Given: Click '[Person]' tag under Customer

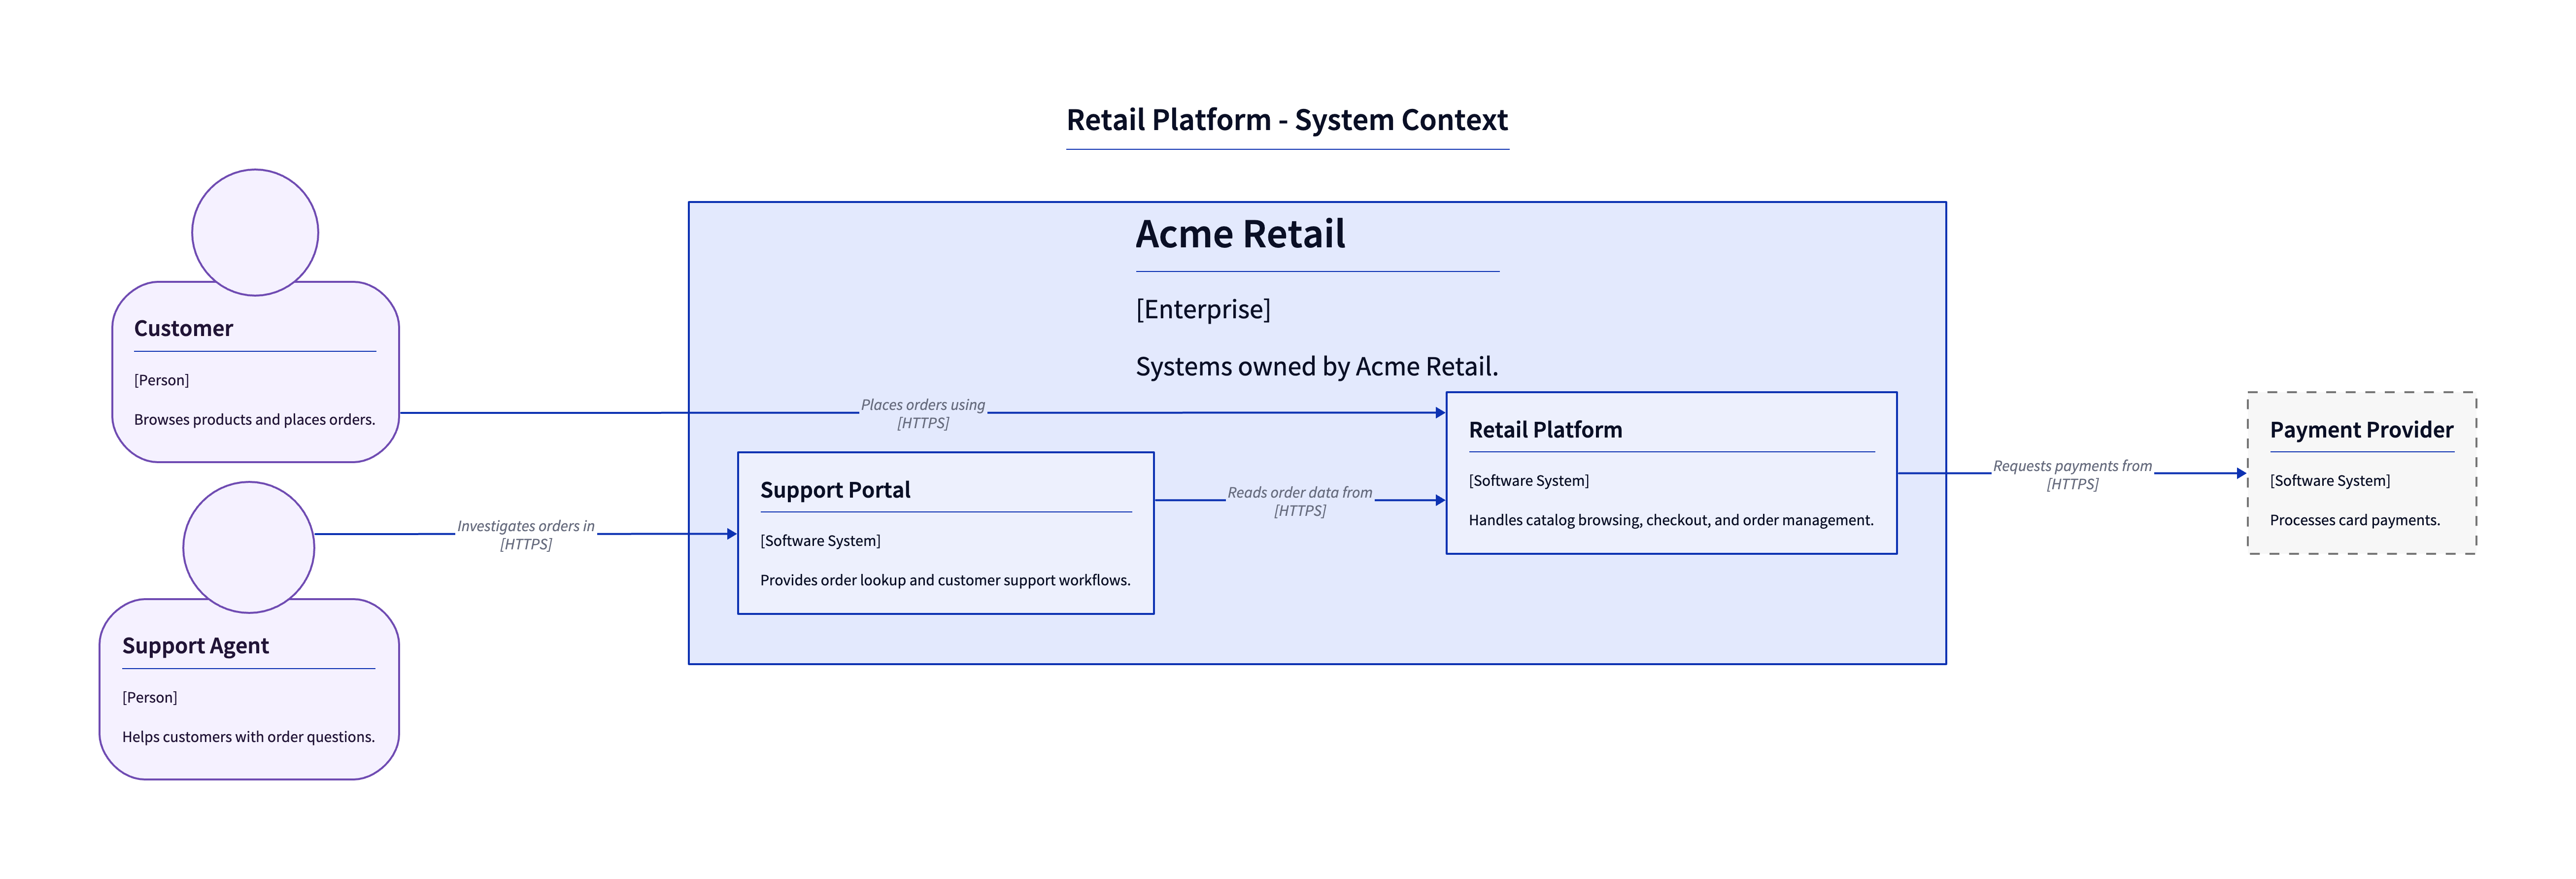Looking at the screenshot, I should (161, 380).
